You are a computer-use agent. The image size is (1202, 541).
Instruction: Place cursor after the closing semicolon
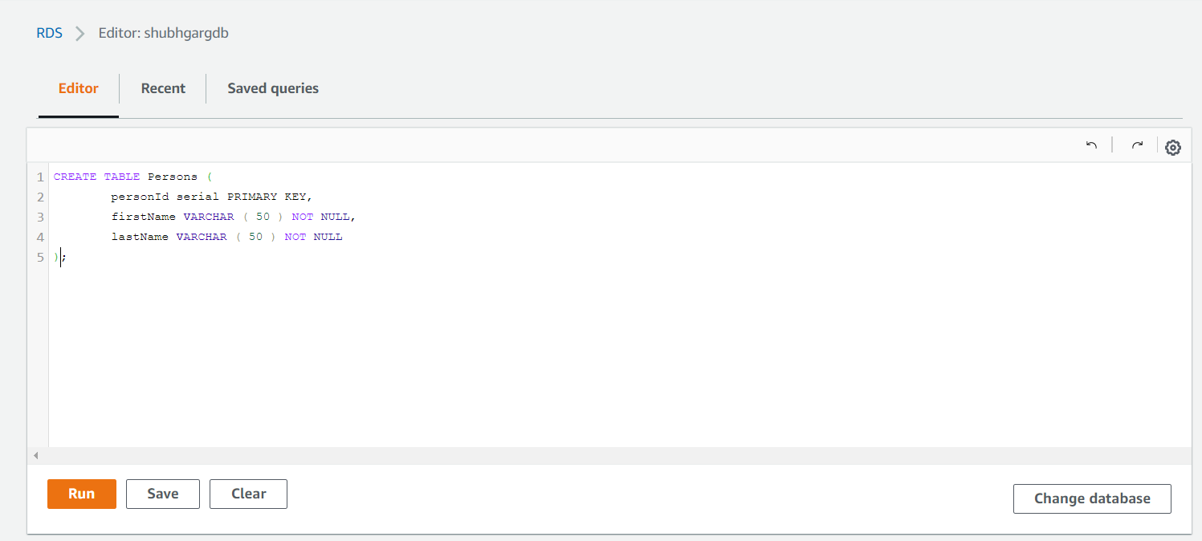[x=67, y=257]
